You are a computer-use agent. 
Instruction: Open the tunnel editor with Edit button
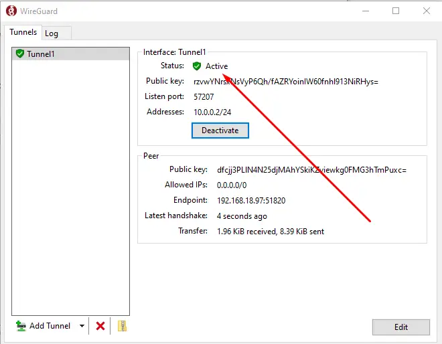400,327
